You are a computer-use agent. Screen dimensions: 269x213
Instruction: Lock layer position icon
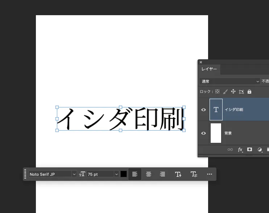tap(233, 91)
